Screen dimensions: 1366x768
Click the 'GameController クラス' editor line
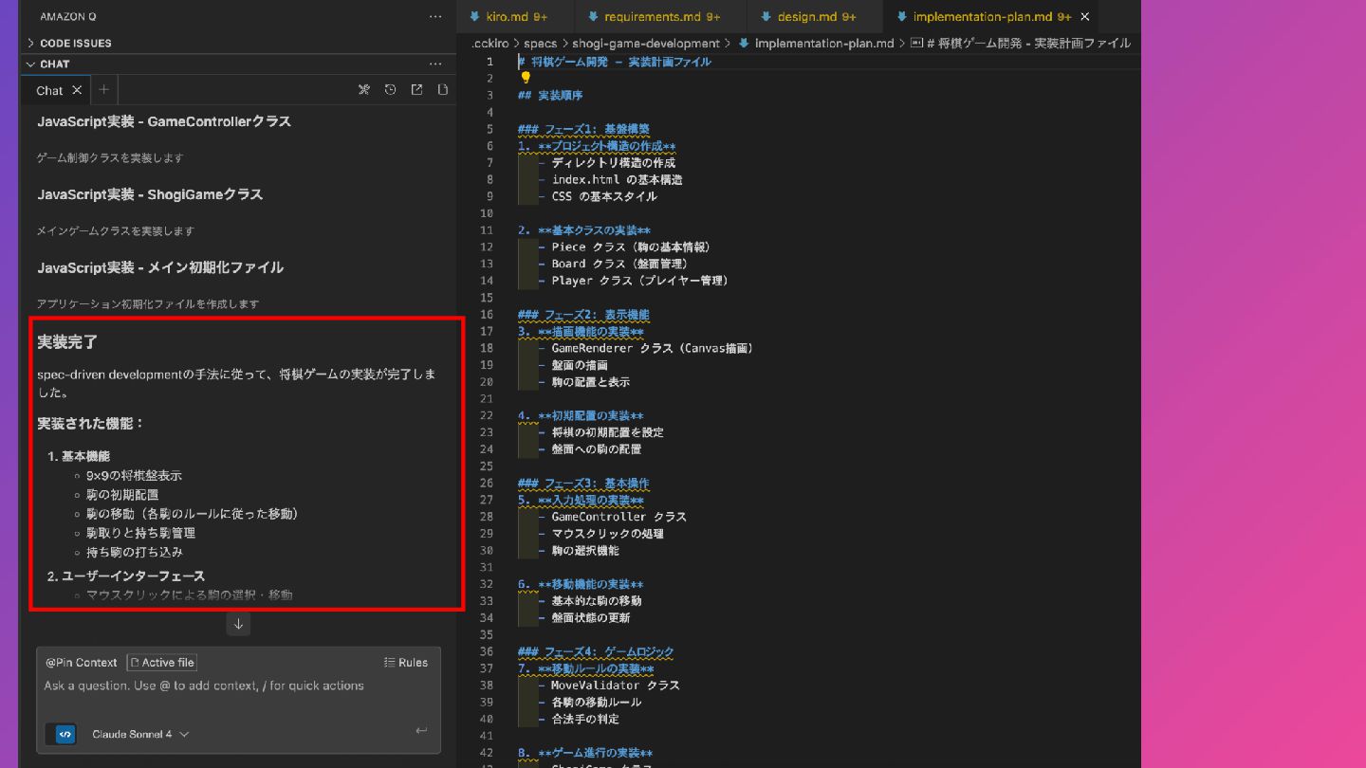619,517
